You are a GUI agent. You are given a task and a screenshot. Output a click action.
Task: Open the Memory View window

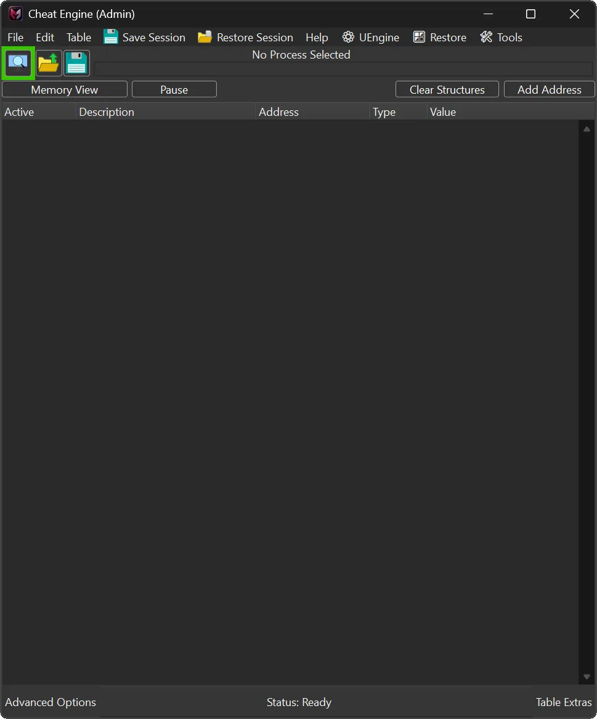point(65,89)
